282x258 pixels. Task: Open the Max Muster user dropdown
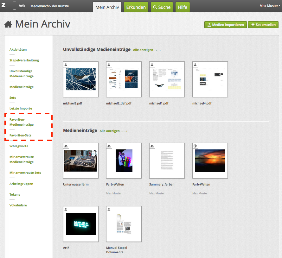click(269, 6)
